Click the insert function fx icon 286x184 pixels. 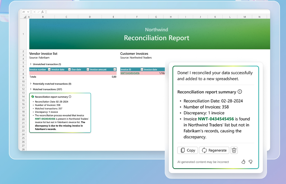pos(43,12)
